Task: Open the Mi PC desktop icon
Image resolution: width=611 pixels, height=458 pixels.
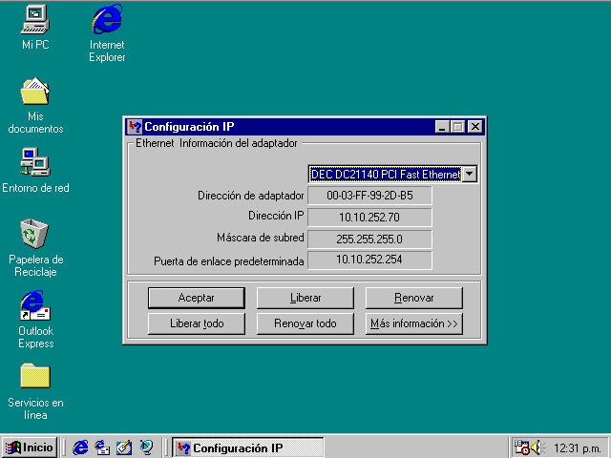Action: click(x=35, y=19)
